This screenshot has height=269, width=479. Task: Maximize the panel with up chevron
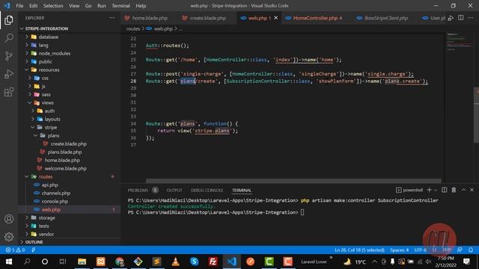coord(463,190)
